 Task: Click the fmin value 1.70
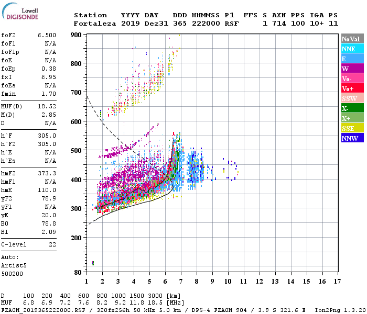[49, 94]
